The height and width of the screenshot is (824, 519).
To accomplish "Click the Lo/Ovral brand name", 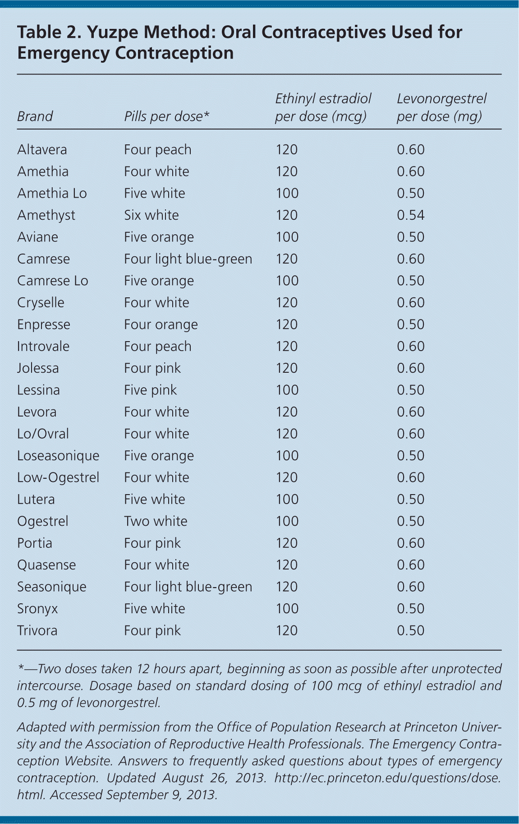I will [x=43, y=434].
